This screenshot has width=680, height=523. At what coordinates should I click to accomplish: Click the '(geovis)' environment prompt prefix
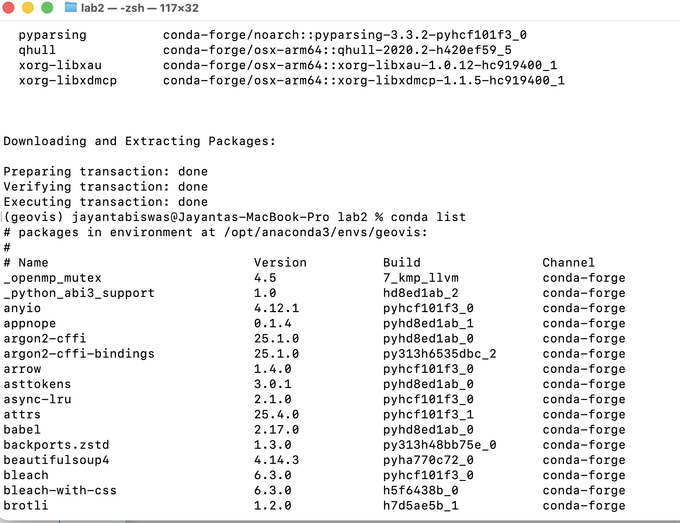[x=33, y=217]
